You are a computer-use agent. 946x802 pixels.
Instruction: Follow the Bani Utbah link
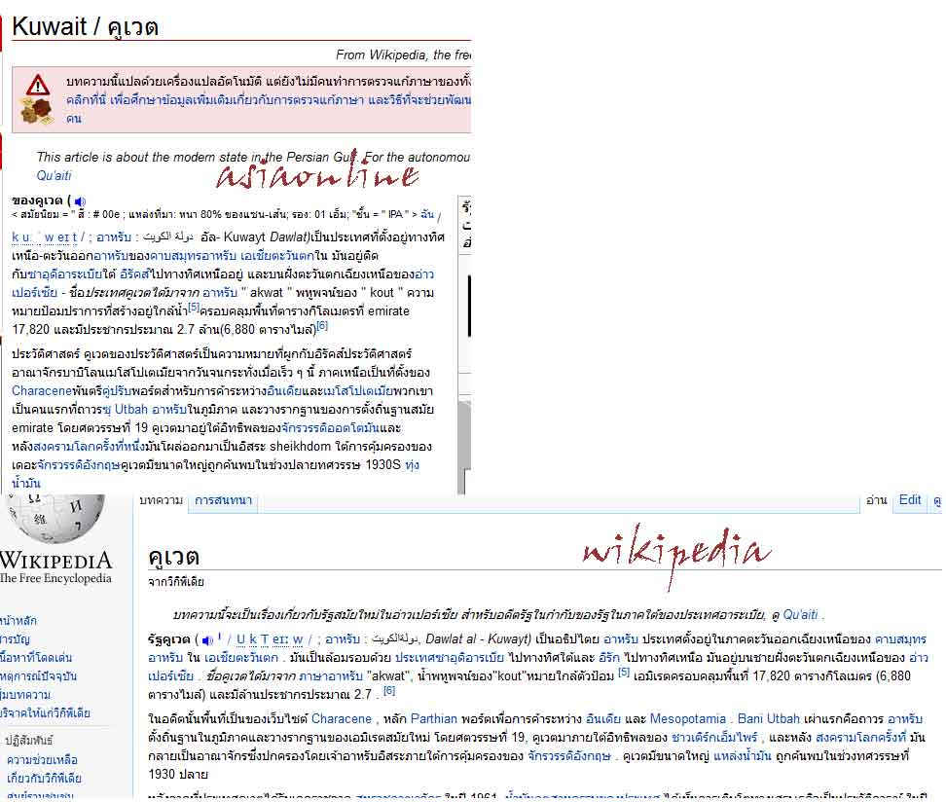pyautogui.click(x=769, y=719)
